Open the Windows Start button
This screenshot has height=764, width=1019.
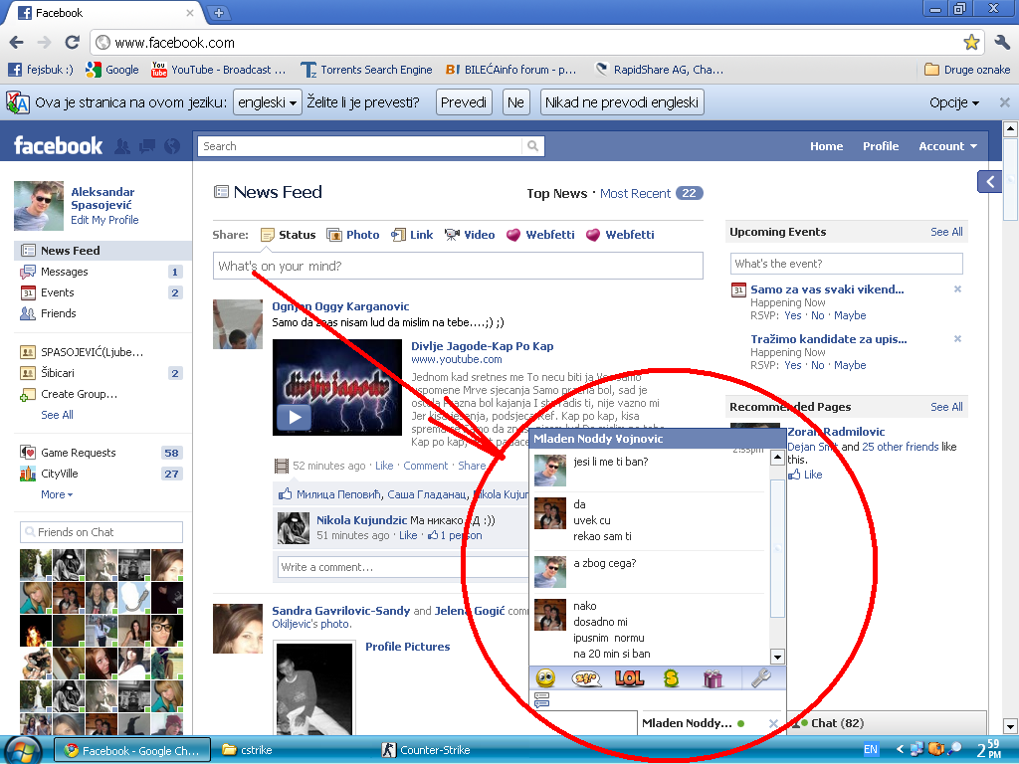pos(24,750)
